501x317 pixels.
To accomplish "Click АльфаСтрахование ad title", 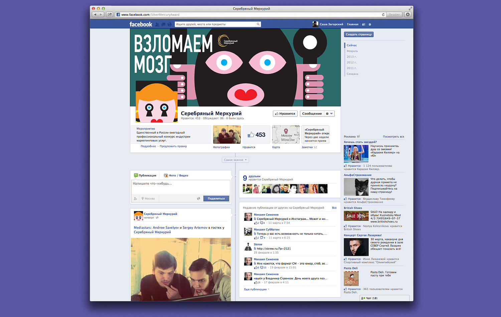I will tap(357, 175).
